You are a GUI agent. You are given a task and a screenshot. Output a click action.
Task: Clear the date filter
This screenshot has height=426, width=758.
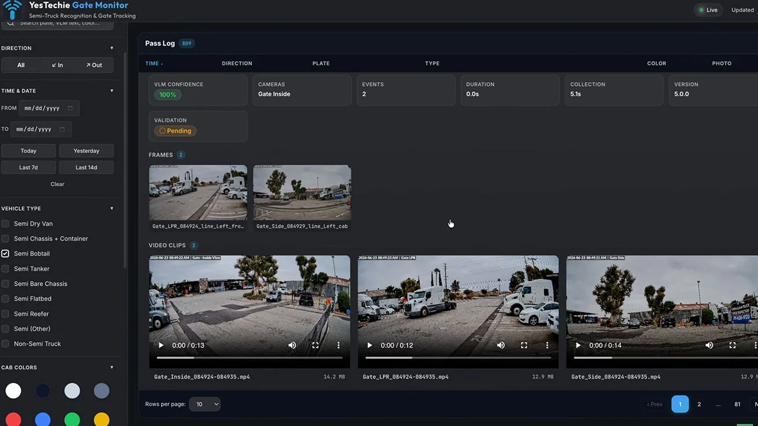pos(57,184)
